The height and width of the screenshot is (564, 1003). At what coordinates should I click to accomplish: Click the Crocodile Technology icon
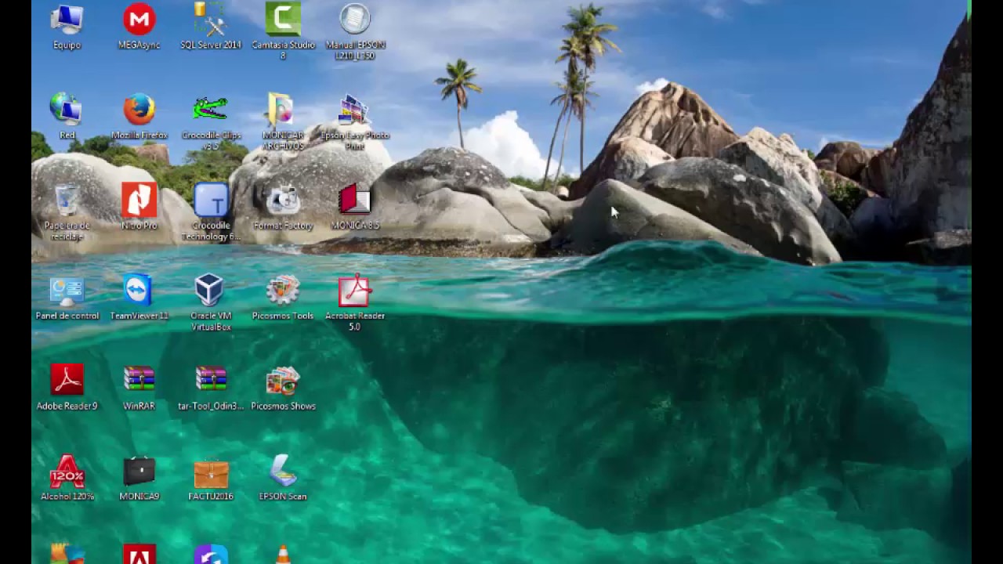point(211,200)
